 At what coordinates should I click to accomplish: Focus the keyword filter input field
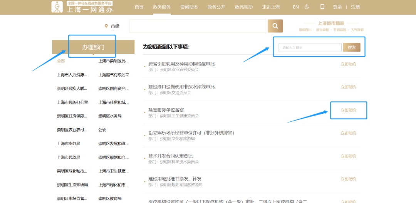coord(310,47)
